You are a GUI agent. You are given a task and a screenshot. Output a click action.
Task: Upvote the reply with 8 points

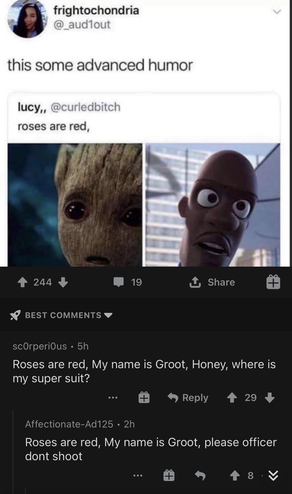(x=235, y=476)
